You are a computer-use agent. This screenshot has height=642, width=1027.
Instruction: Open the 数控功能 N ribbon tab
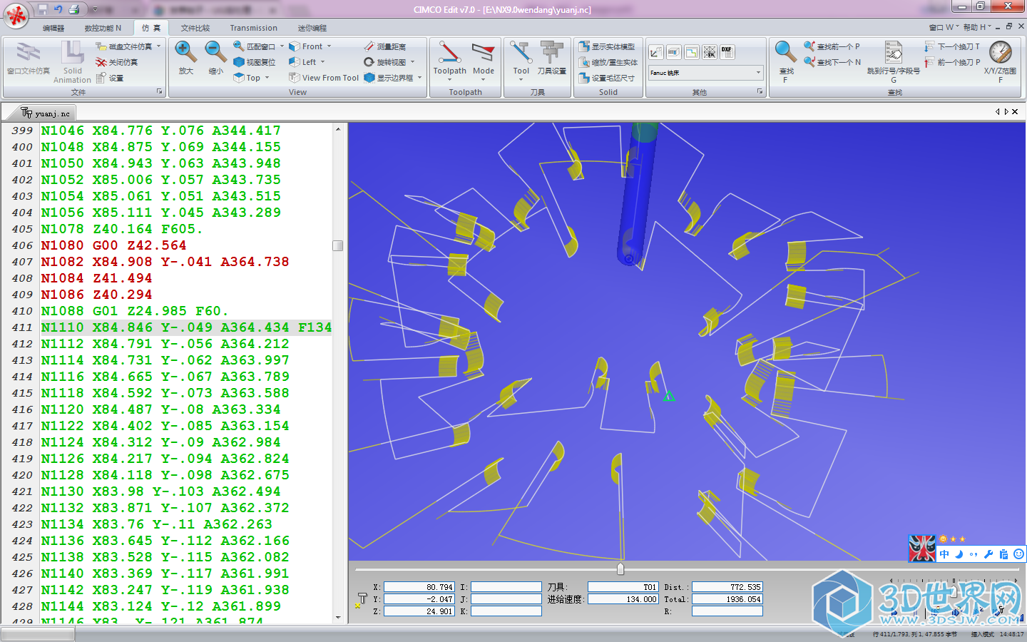tap(103, 28)
